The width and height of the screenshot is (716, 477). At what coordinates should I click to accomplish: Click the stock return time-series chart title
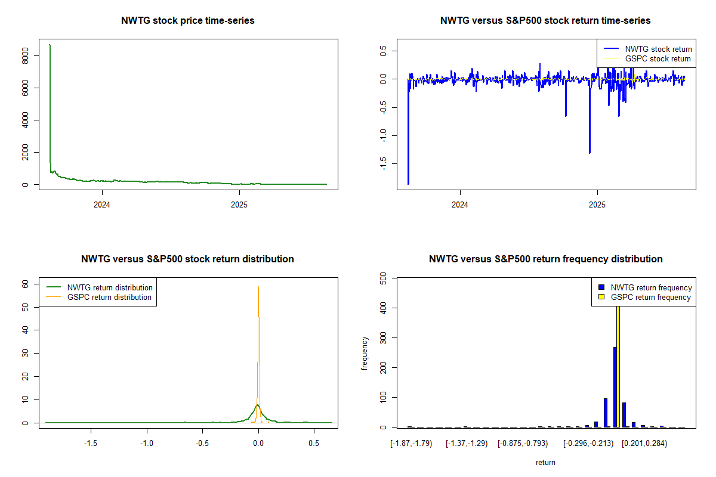[x=545, y=20]
